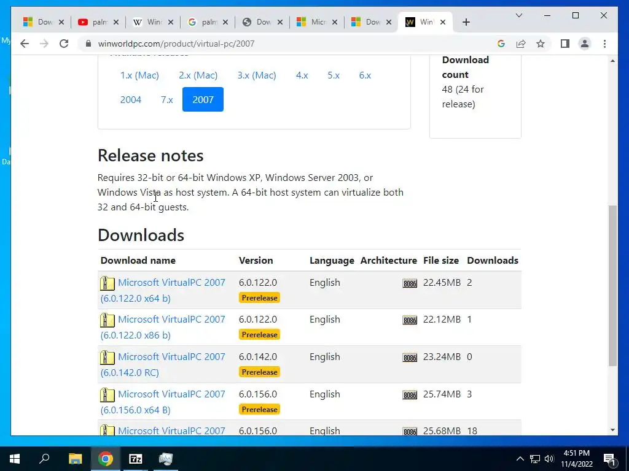Click 8086 architecture icon in 25.74MB row
The height and width of the screenshot is (471, 629).
[x=410, y=396]
